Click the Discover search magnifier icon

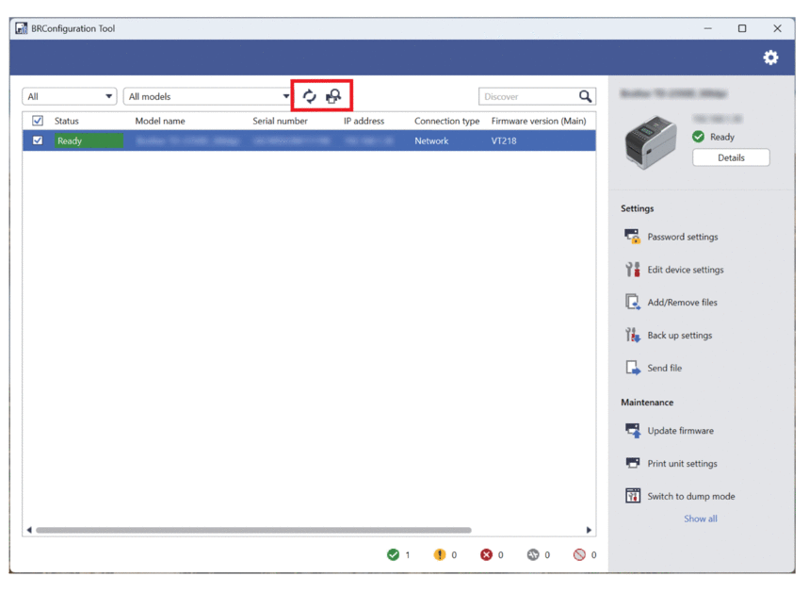pyautogui.click(x=585, y=96)
